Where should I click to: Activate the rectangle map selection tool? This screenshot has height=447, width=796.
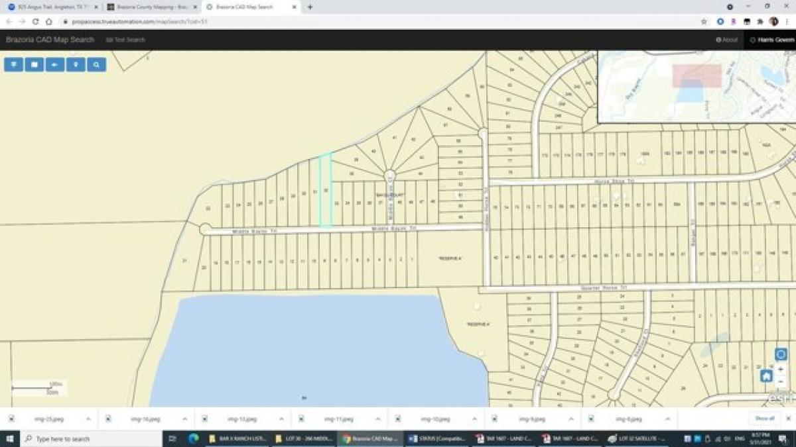point(34,65)
